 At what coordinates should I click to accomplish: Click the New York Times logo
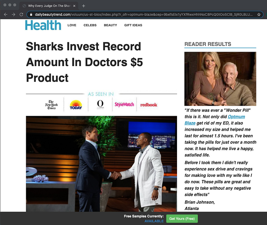coord(52,105)
